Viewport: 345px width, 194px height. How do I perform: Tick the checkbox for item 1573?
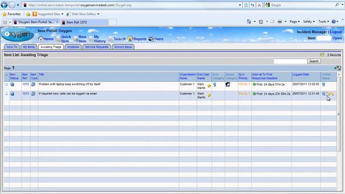(x=6, y=94)
